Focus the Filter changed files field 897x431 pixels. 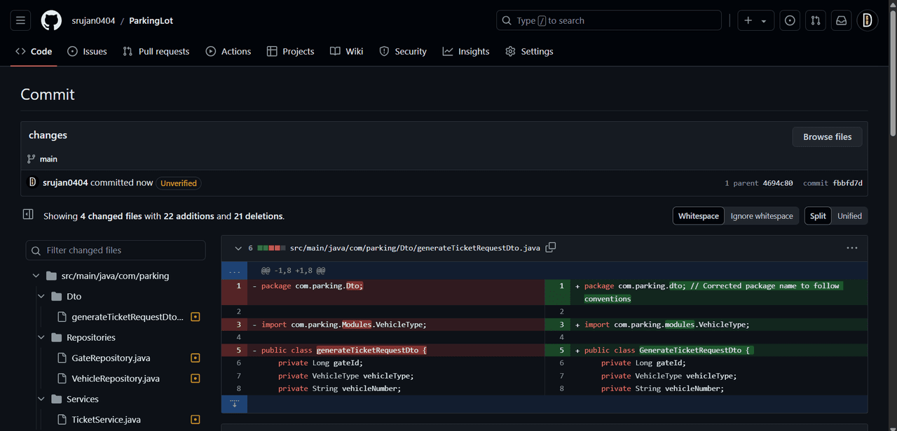[x=116, y=250]
